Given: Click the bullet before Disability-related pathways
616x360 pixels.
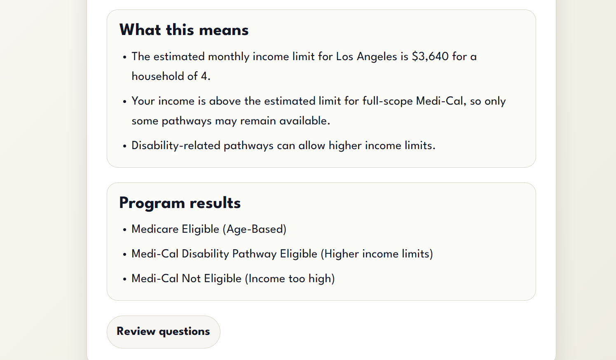Looking at the screenshot, I should pyautogui.click(x=124, y=146).
